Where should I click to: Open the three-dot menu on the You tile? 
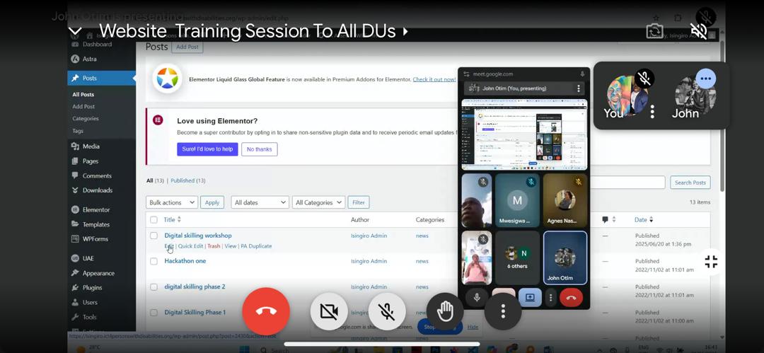tap(652, 112)
